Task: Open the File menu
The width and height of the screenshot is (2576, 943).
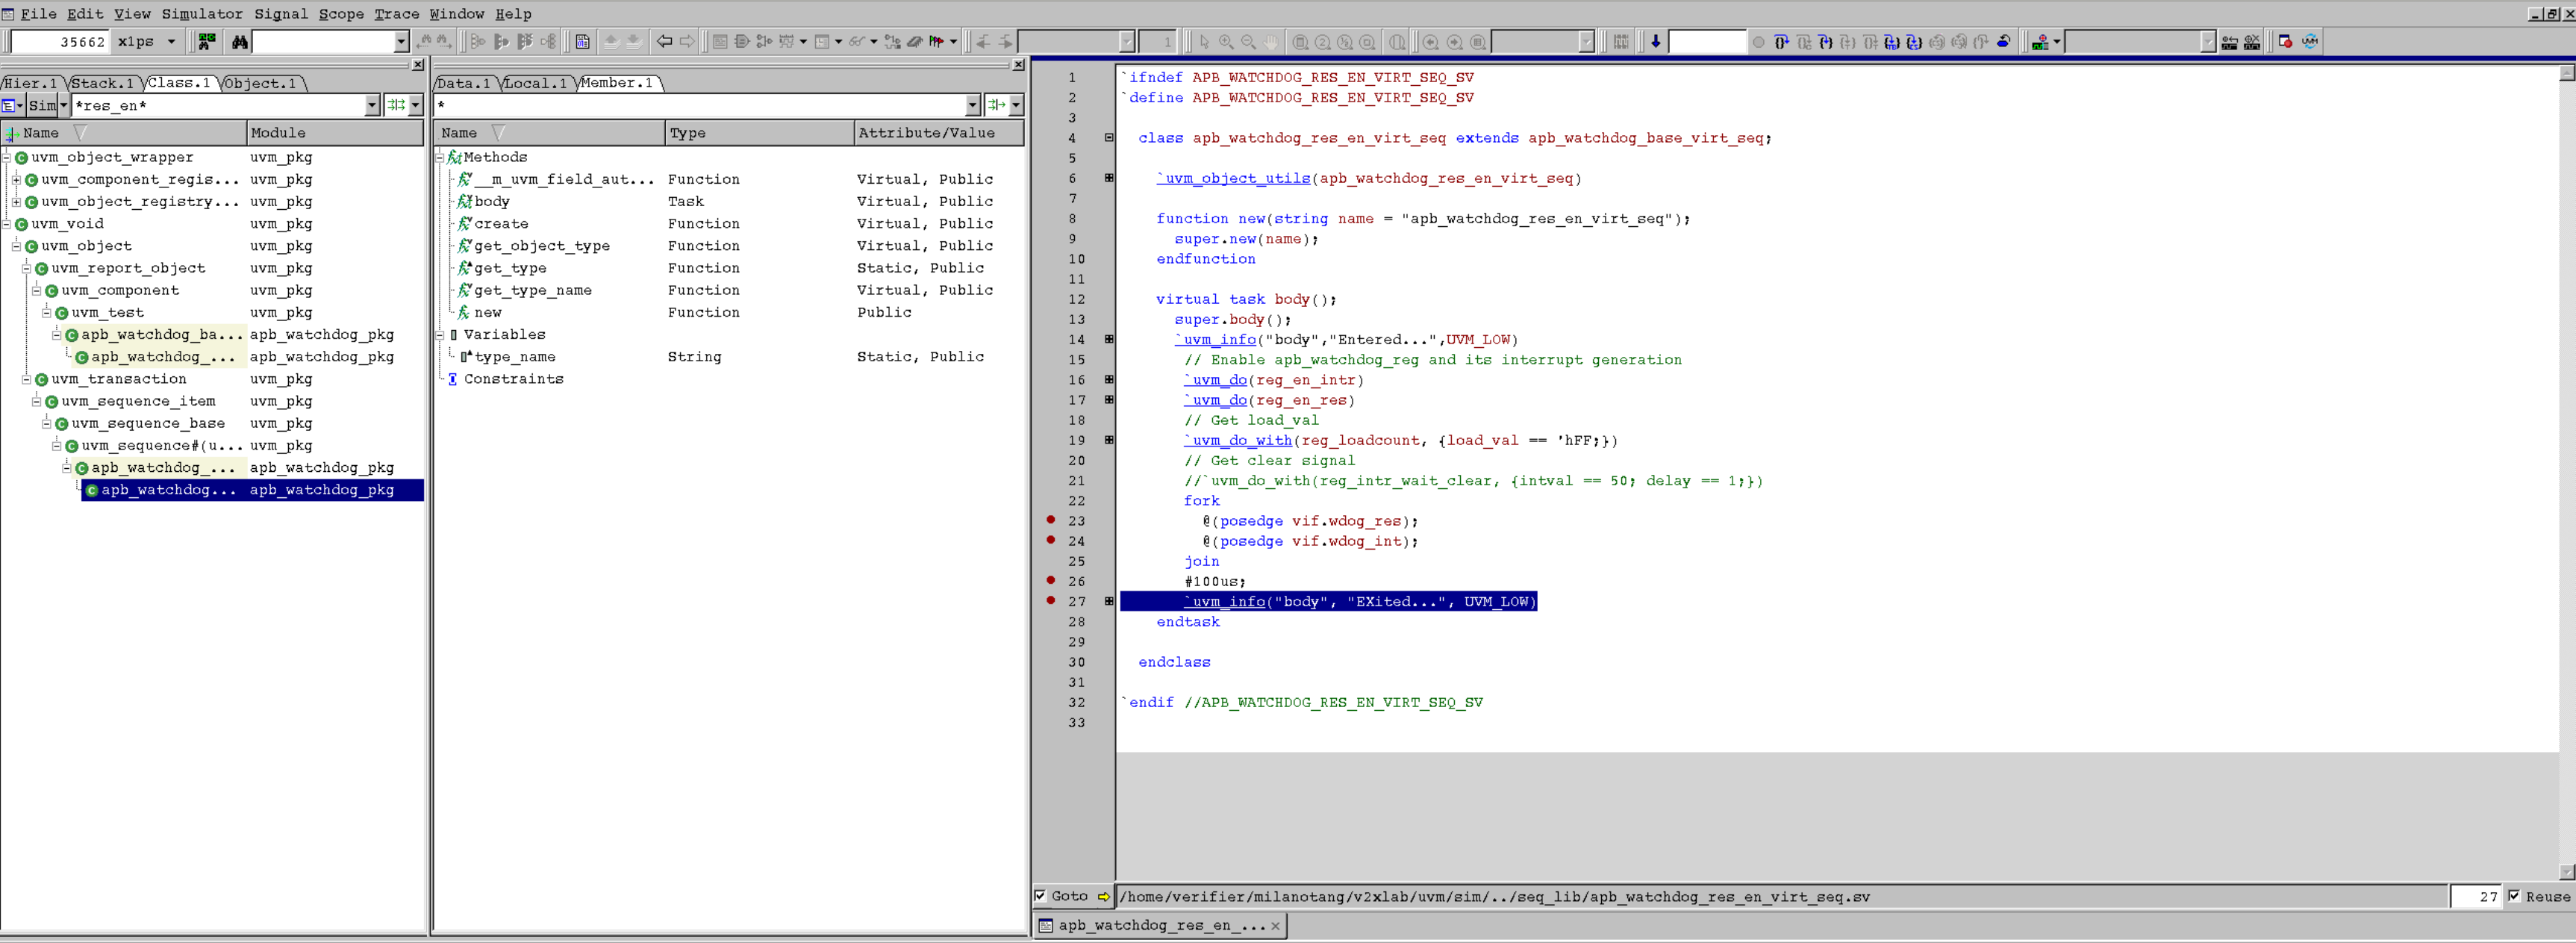Action: click(x=39, y=14)
